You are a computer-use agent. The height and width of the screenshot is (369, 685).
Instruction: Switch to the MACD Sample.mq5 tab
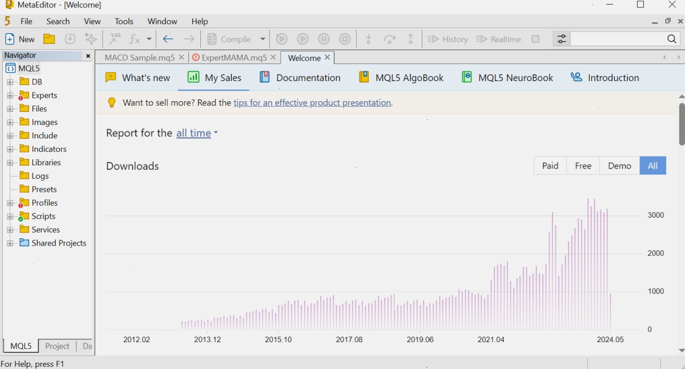pyautogui.click(x=140, y=58)
